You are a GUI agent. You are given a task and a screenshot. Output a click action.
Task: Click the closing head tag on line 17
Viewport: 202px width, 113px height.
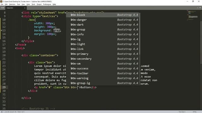(21, 45)
